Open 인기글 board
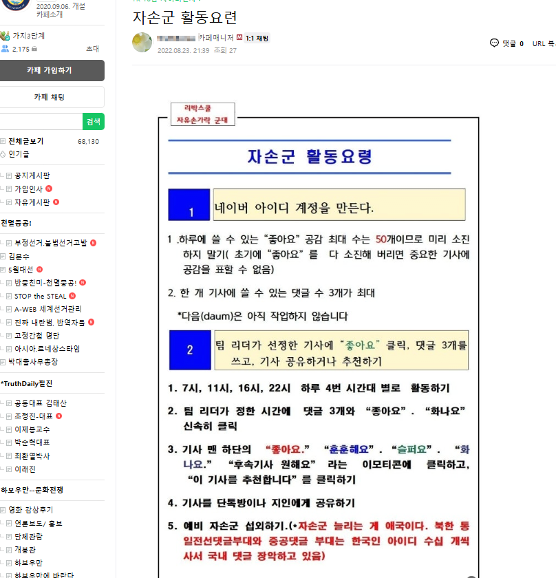 tap(19, 154)
